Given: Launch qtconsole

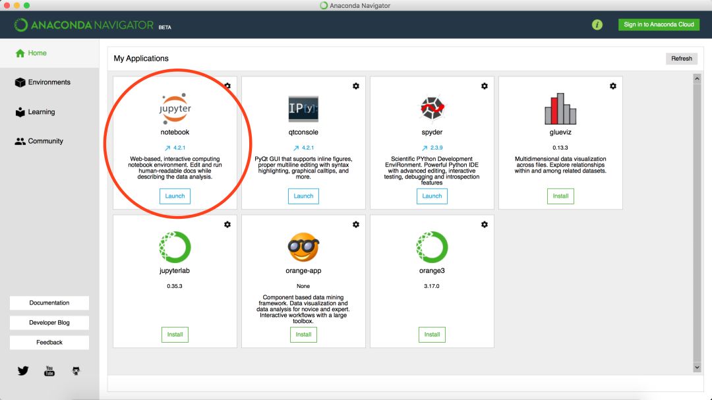Looking at the screenshot, I should coord(303,196).
